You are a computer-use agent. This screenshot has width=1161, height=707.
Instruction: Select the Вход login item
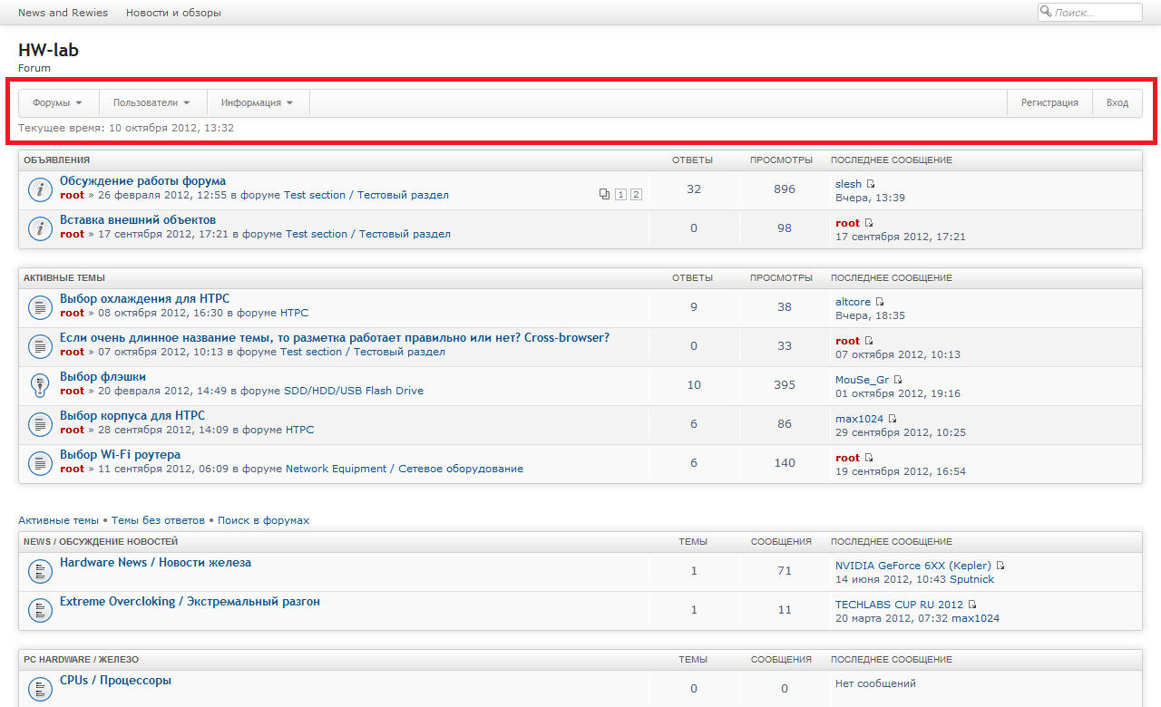[x=1117, y=103]
